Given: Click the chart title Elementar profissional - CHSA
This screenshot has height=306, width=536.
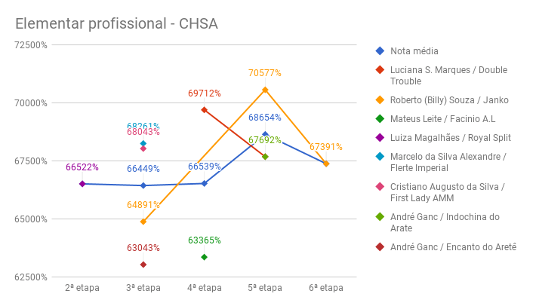Looking at the screenshot, I should click(116, 24).
